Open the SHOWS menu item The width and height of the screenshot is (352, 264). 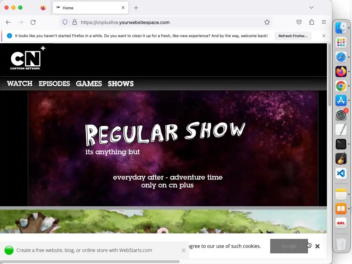click(121, 84)
